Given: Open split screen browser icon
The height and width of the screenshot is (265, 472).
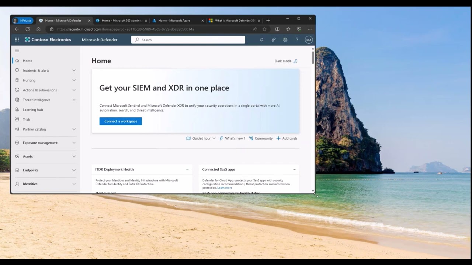Looking at the screenshot, I should (277, 29).
